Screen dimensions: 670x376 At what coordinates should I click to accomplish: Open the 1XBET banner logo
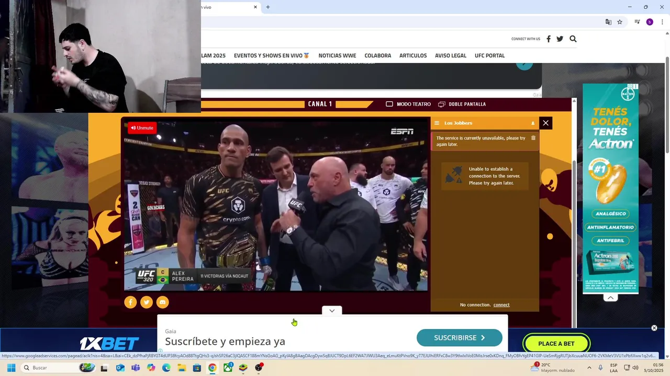click(109, 344)
